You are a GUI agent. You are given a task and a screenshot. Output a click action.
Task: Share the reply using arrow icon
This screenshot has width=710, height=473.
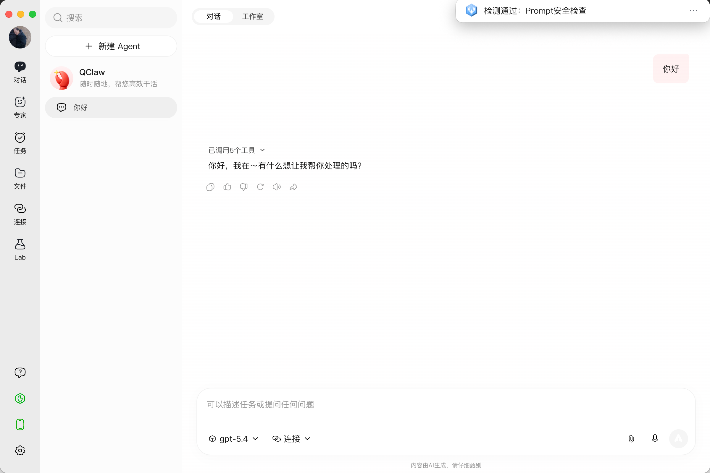(x=293, y=187)
